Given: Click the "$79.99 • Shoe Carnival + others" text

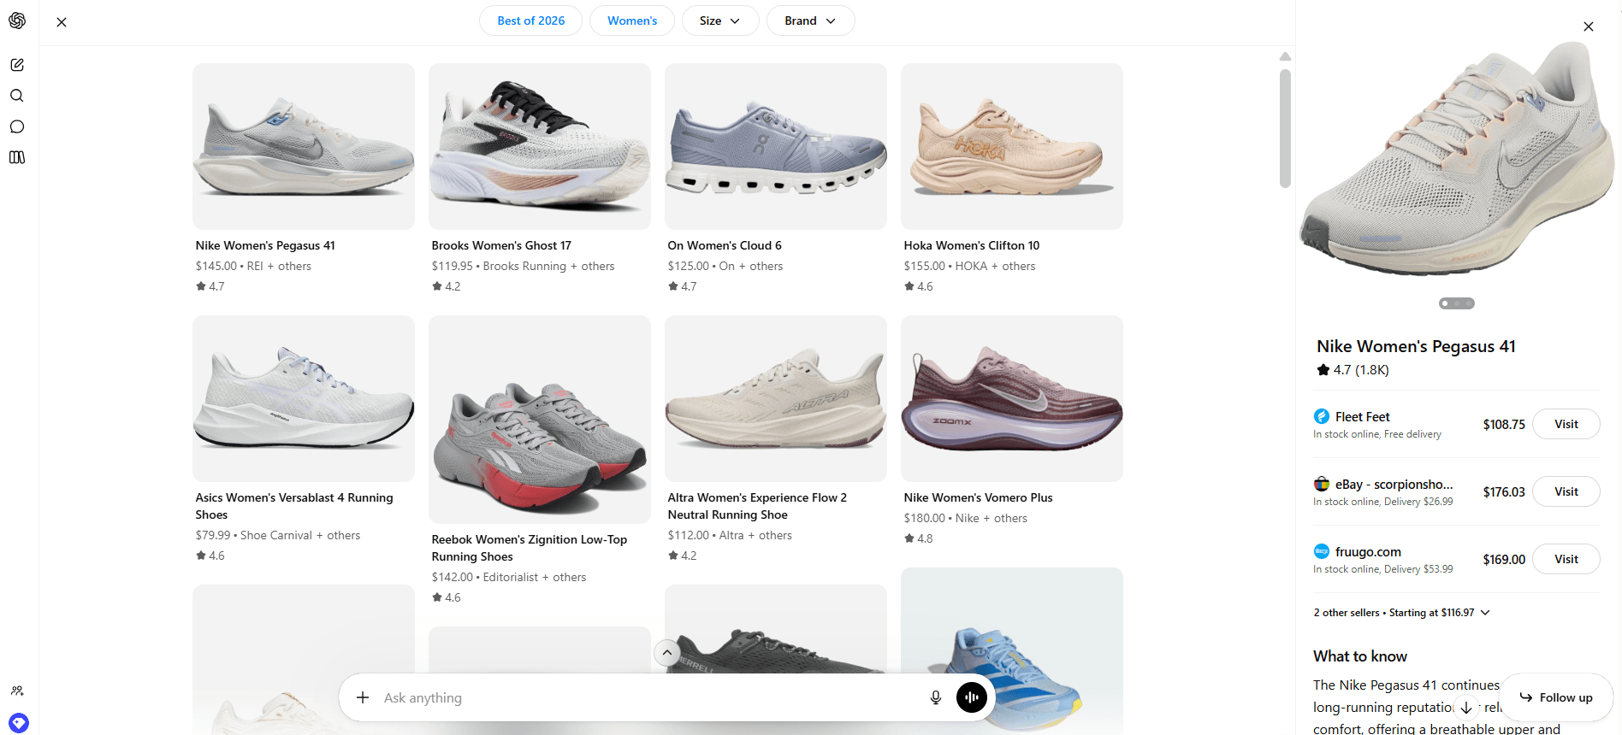Looking at the screenshot, I should tap(278, 535).
